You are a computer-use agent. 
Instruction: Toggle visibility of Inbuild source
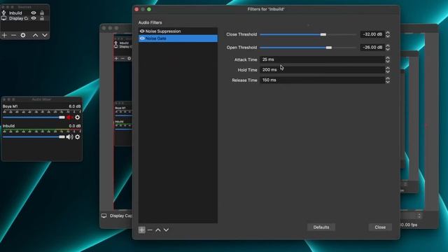coord(34,13)
